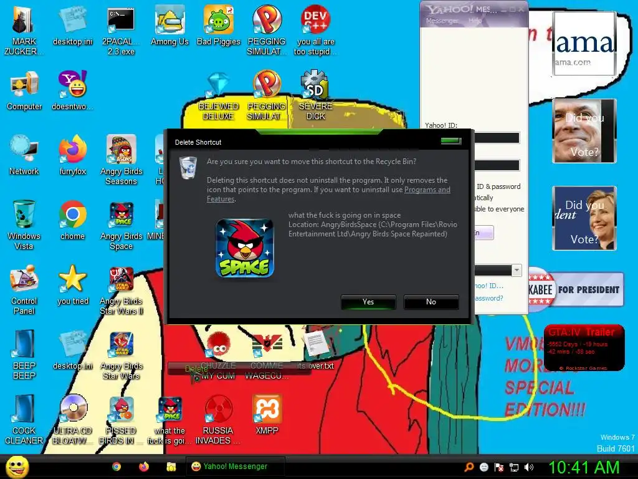Click the volume speaker tray icon

pos(529,467)
